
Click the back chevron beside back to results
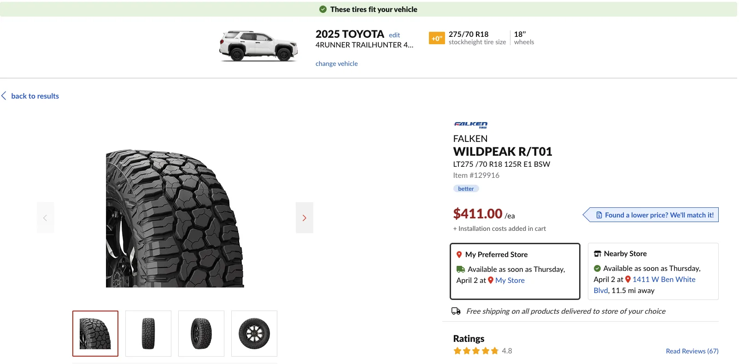(x=4, y=95)
